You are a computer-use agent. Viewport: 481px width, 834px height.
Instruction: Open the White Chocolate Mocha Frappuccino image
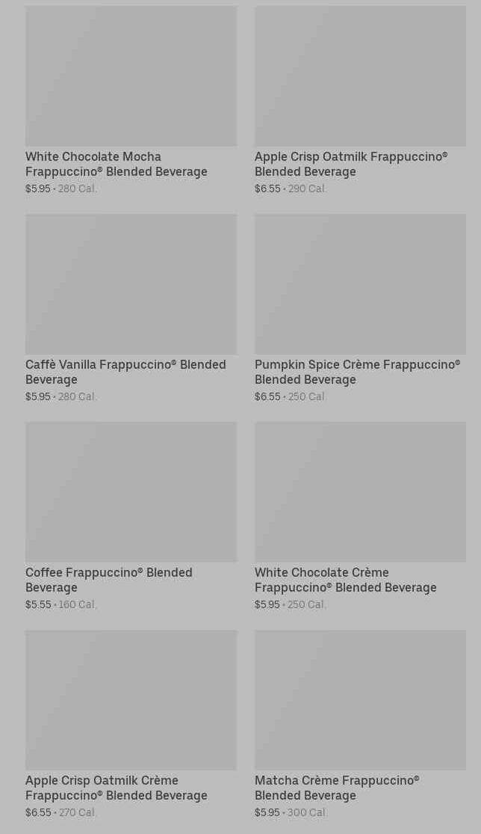131,76
